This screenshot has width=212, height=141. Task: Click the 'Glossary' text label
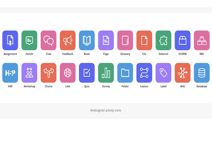click(x=125, y=54)
